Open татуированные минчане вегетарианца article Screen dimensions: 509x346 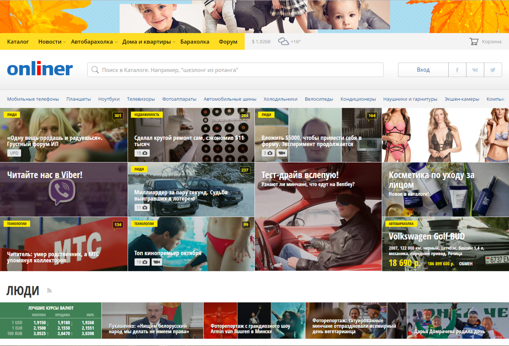click(356, 321)
